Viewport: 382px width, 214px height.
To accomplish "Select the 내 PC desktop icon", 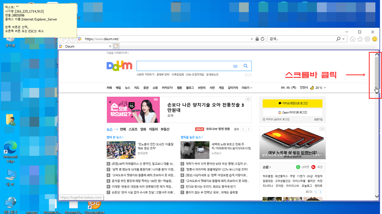I will (10, 178).
